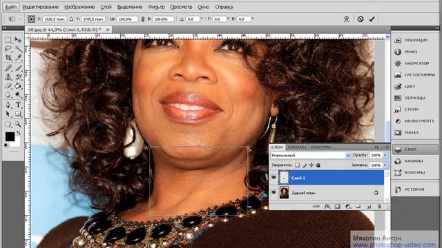Select the Type tool
442x248 pixels.
click(x=18, y=105)
